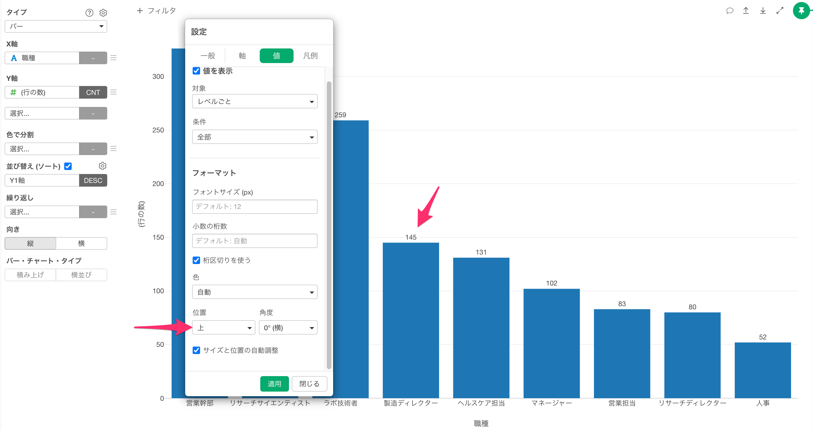Click 小数の桁数 input field
The width and height of the screenshot is (813, 430).
(x=255, y=241)
